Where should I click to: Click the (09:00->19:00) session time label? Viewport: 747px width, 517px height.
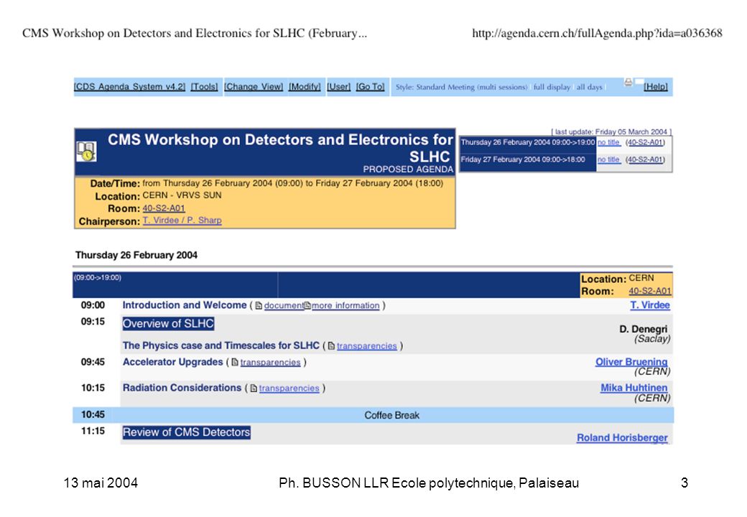point(98,278)
